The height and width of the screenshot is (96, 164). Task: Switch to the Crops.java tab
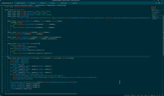(x=75, y=3)
